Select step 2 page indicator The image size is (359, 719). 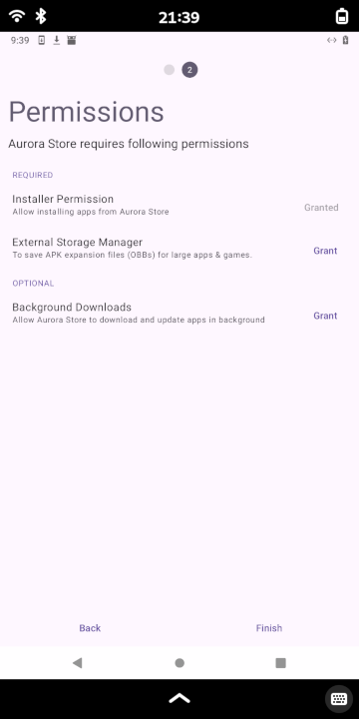coord(189,70)
